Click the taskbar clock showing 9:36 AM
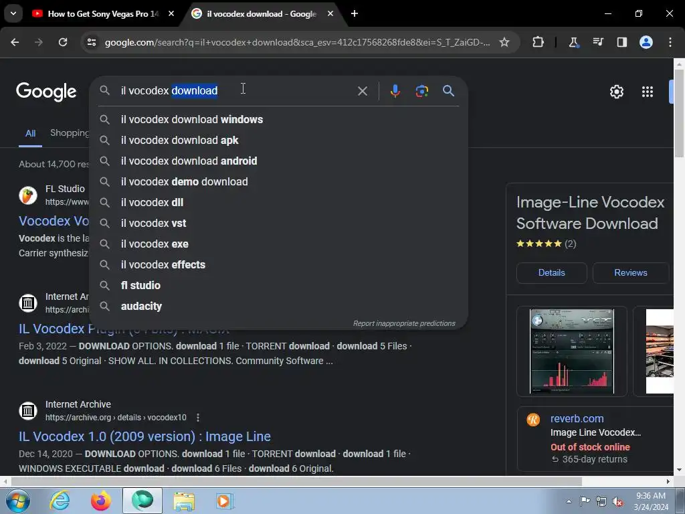Screen dimensions: 685x514 point(650,501)
